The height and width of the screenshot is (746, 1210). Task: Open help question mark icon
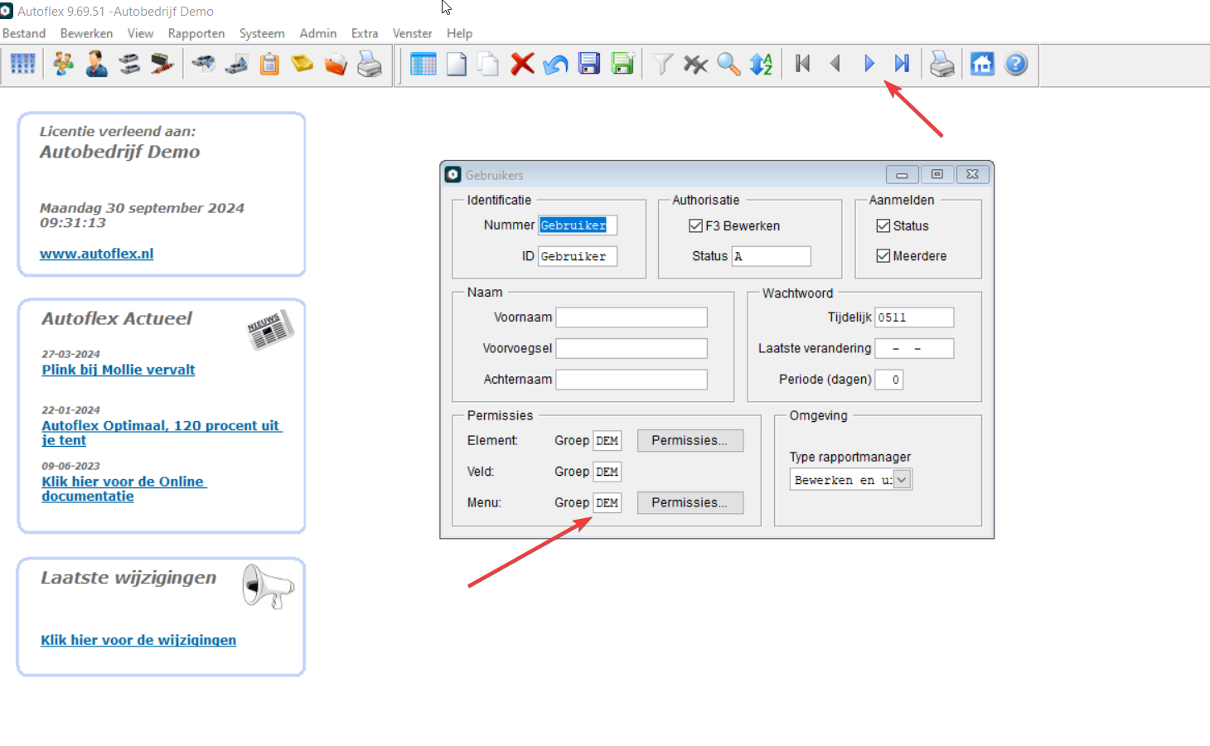1016,64
